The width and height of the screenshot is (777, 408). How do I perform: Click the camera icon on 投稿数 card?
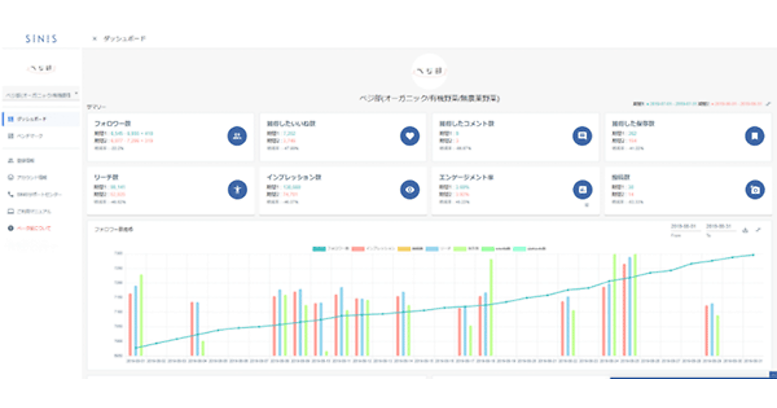click(754, 189)
